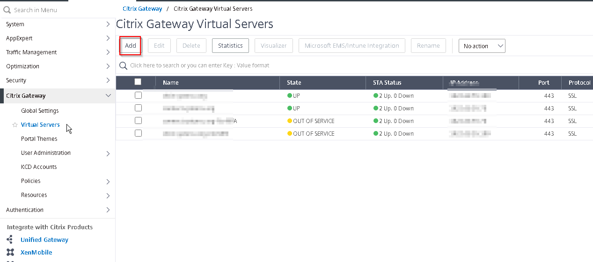Click the Visualizer button
This screenshot has height=262, width=593.
click(274, 45)
